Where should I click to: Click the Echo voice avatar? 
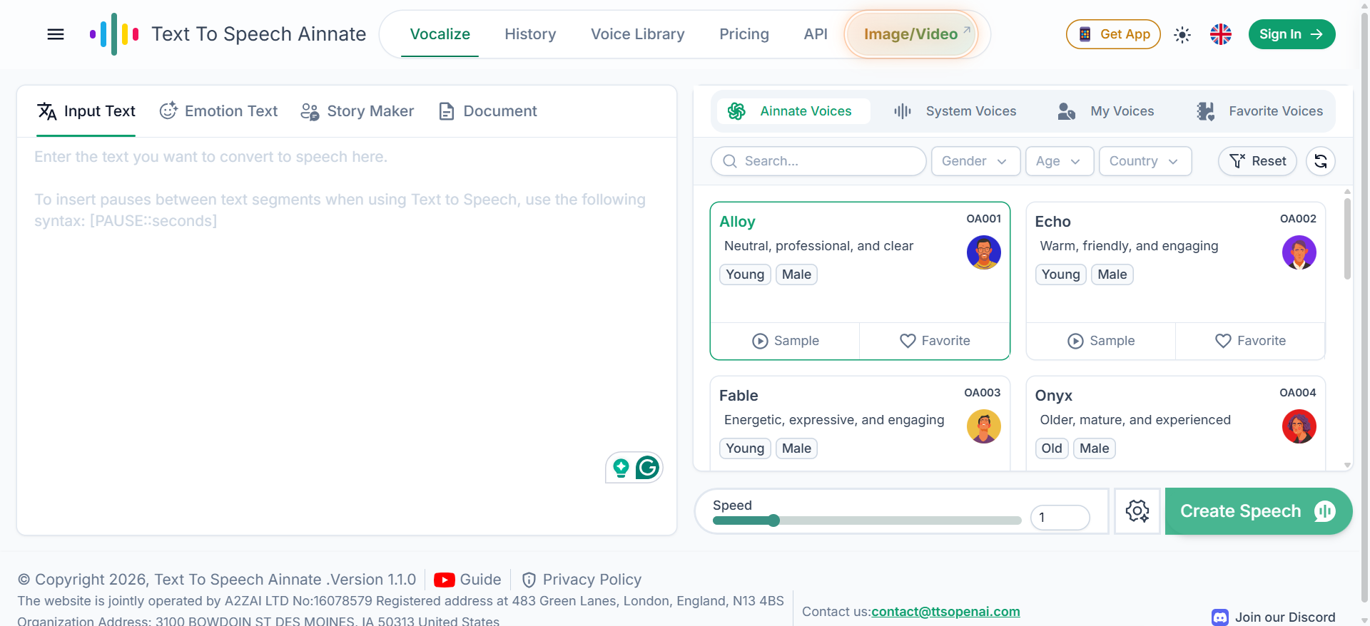coord(1299,252)
